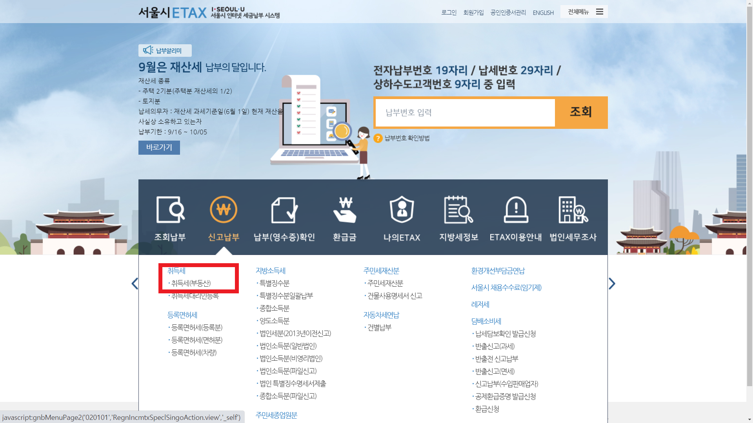This screenshot has width=753, height=423.
Task: Click the question mark help icon
Action: 378,138
